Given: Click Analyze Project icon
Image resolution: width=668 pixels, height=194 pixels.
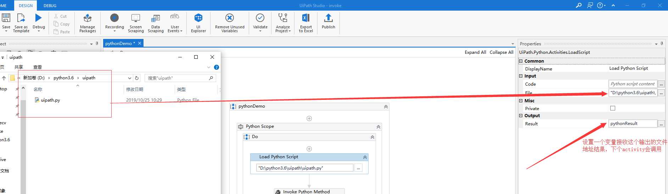Looking at the screenshot, I should point(283,18).
